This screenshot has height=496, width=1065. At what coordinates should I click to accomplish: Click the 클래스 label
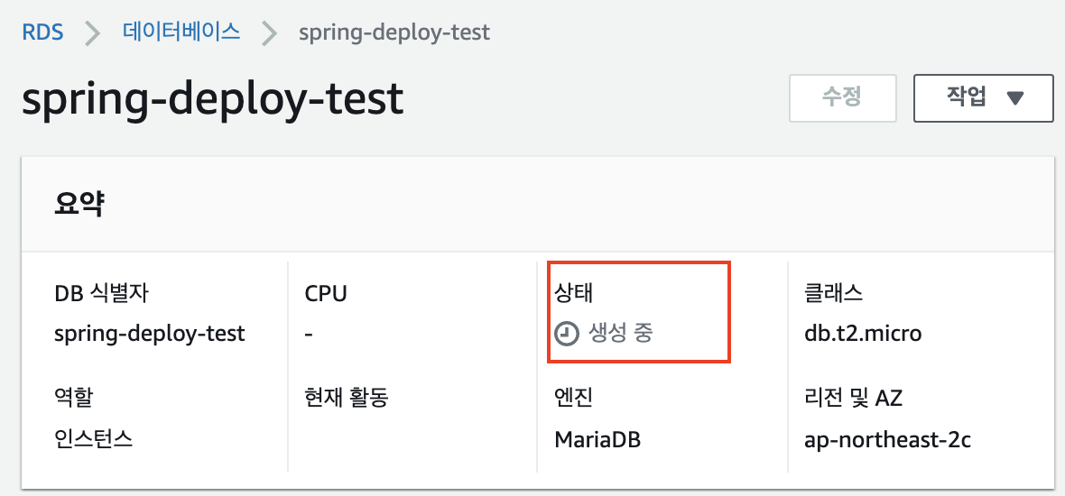tap(833, 294)
